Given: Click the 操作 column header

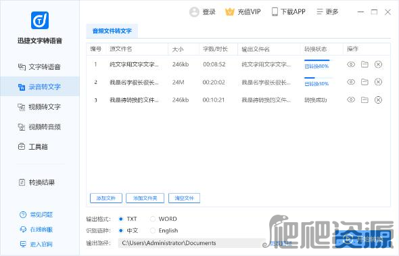Looking at the screenshot, I should [352, 49].
